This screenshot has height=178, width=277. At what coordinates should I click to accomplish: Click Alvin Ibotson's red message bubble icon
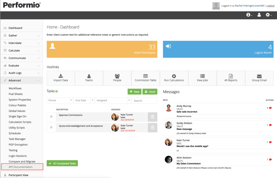270,159
